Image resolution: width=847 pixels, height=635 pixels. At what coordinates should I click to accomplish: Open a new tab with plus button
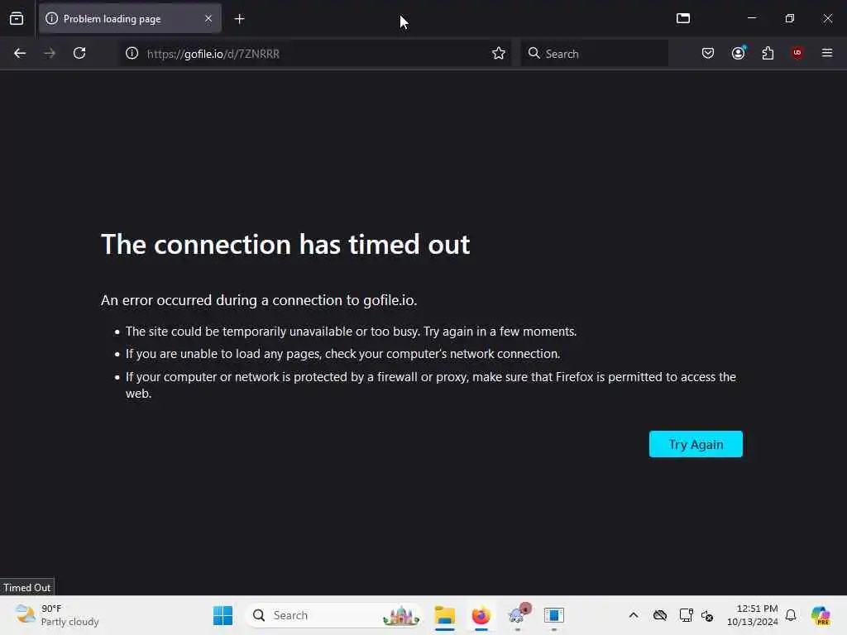point(239,19)
